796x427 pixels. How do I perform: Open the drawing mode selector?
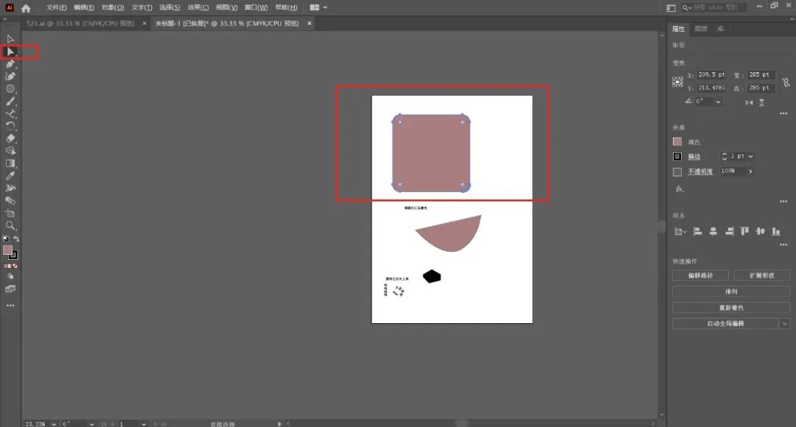point(10,276)
